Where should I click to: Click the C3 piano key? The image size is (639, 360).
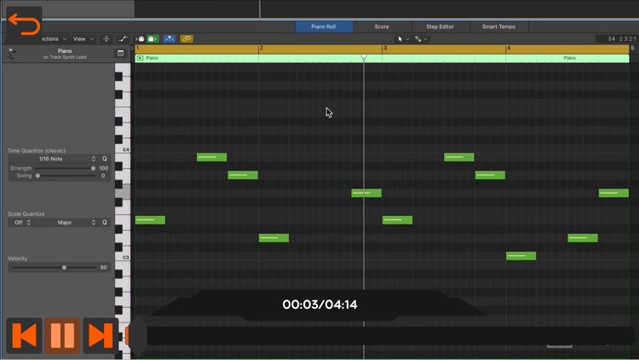(123, 257)
